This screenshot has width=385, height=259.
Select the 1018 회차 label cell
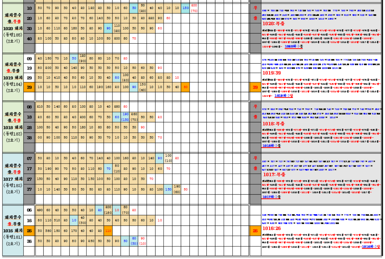(x=13, y=127)
